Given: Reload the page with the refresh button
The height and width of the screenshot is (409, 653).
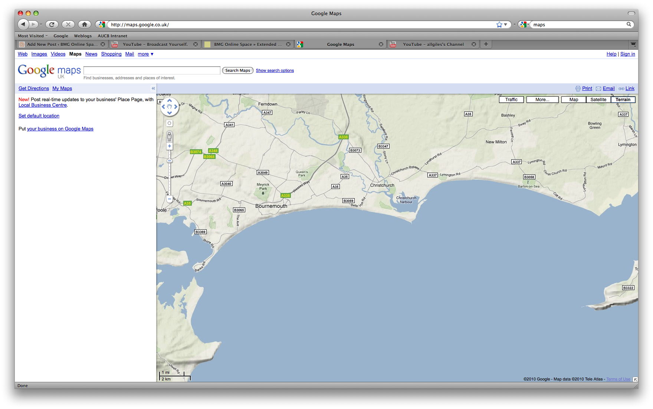Looking at the screenshot, I should 52,24.
